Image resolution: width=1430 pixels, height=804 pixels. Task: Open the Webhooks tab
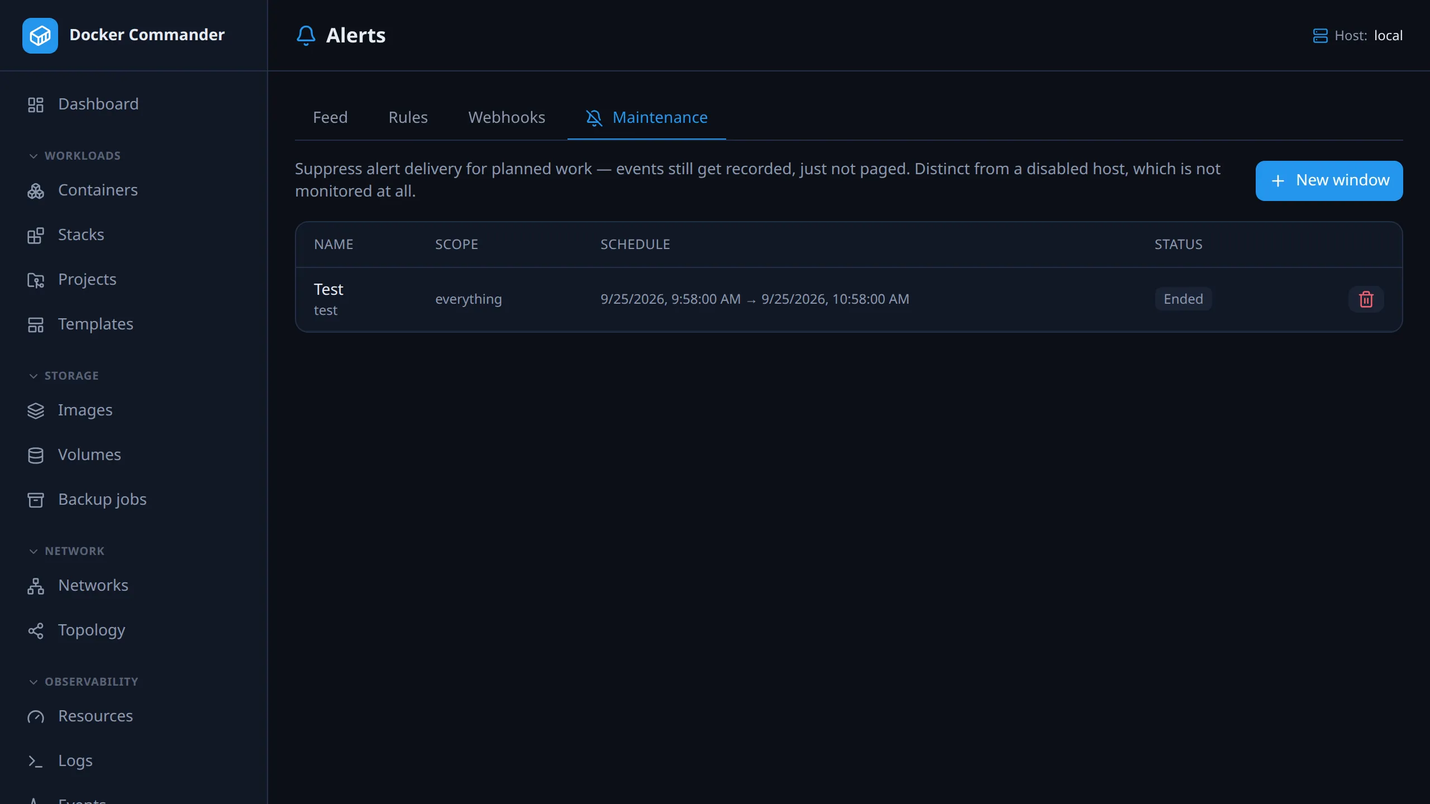507,117
